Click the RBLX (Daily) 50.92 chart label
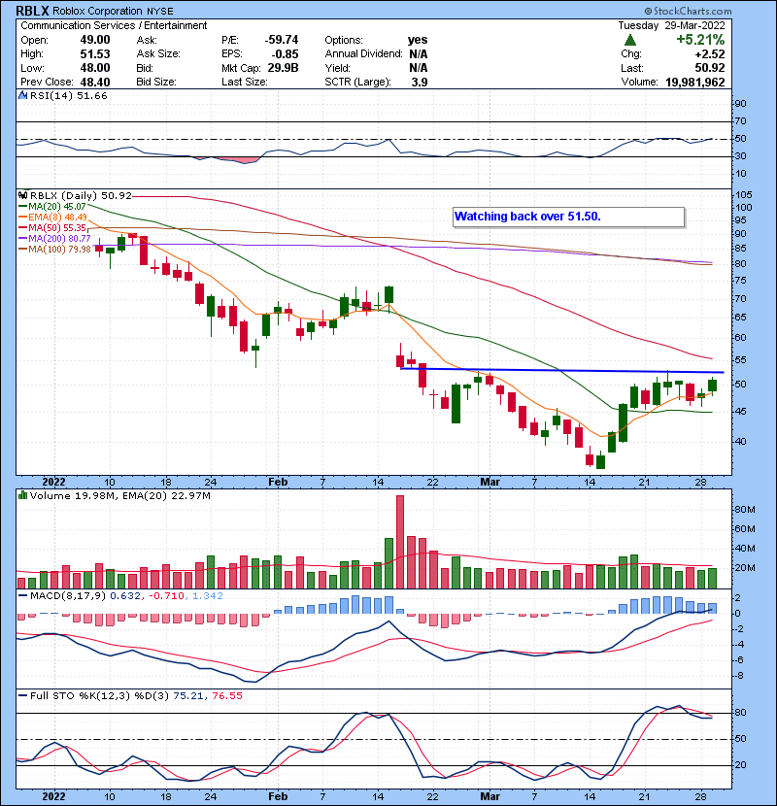The image size is (777, 806). [81, 195]
